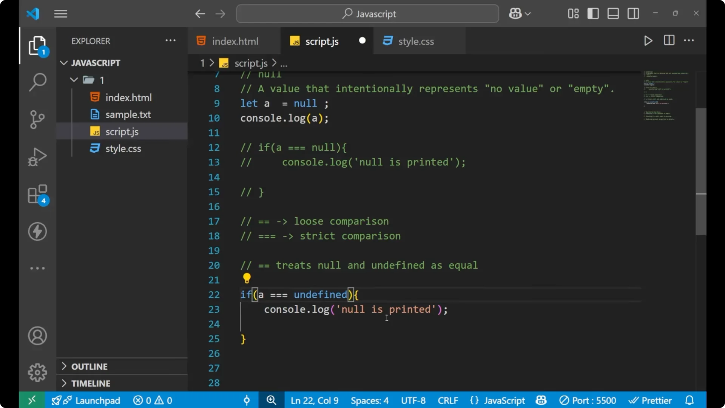Open the Run and Debug panel
This screenshot has width=725, height=408.
(x=37, y=156)
